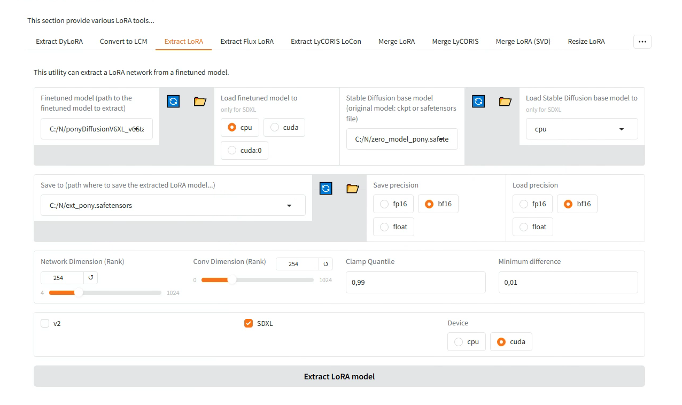Screen dimensions: 682x405
Task: Open the Extract LyCORIS LoCon tab
Action: coord(326,42)
